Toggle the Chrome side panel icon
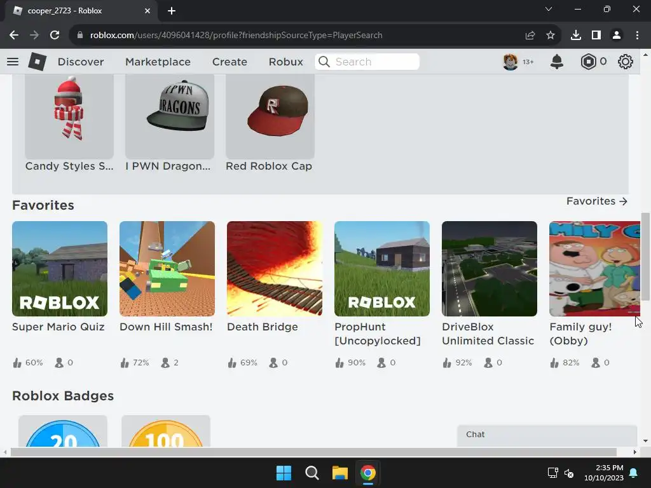Viewport: 651px width, 488px height. pyautogui.click(x=596, y=36)
